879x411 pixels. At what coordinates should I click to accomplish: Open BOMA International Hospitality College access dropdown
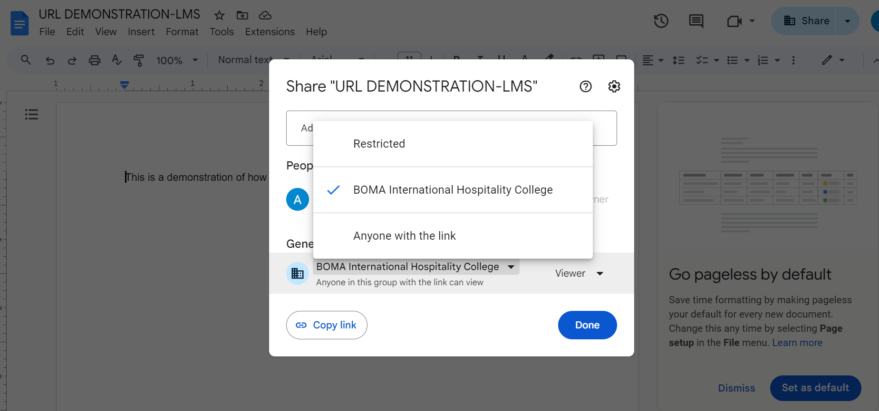pyautogui.click(x=416, y=267)
